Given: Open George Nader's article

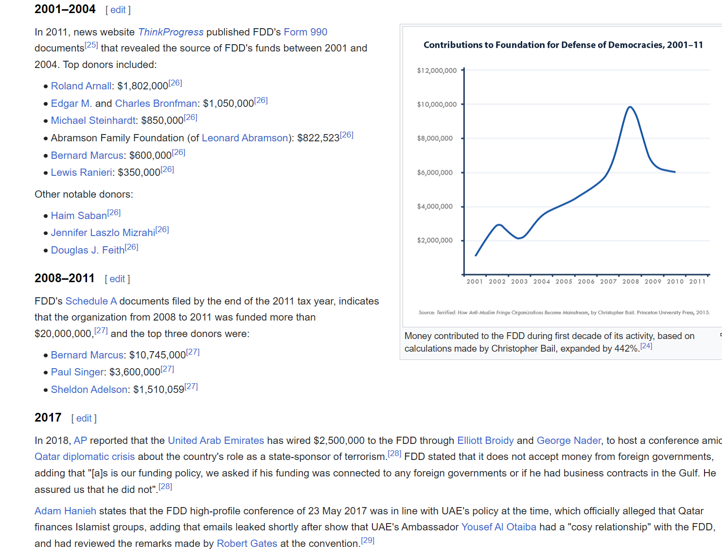Looking at the screenshot, I should [569, 441].
